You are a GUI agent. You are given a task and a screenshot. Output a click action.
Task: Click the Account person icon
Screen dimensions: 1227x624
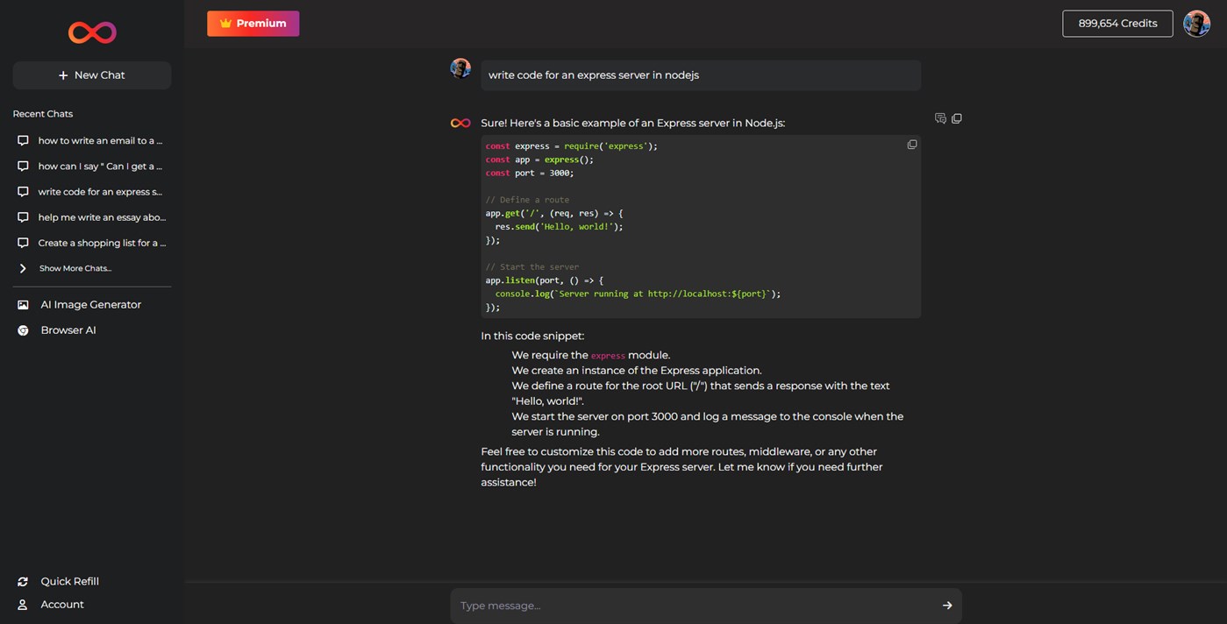point(23,605)
